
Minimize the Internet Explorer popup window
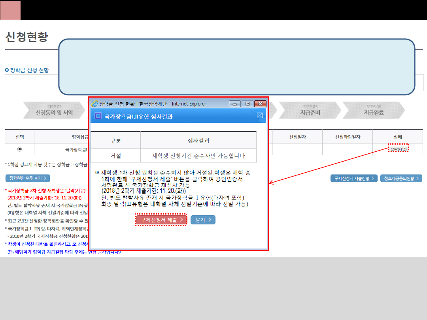[x=235, y=104]
